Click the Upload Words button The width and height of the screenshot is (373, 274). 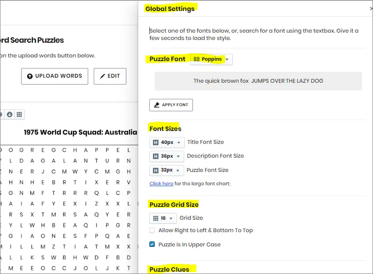pos(55,76)
